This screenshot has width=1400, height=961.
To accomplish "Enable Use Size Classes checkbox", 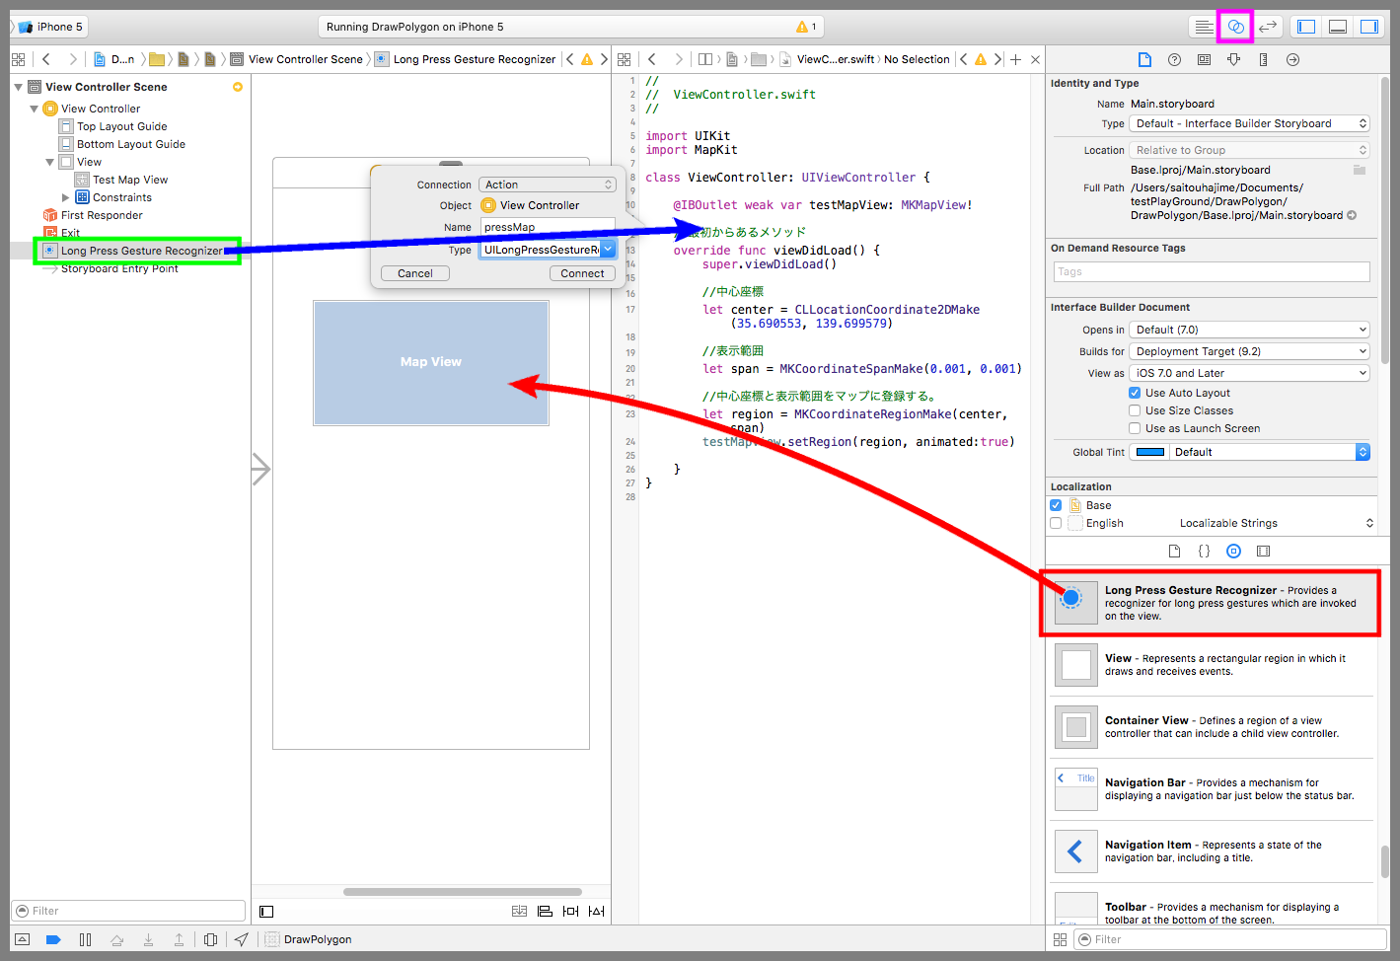I will tap(1135, 410).
